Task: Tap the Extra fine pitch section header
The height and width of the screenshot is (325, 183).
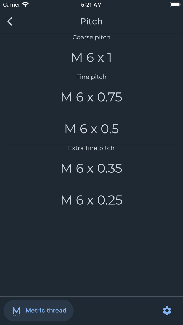Action: [x=91, y=148]
